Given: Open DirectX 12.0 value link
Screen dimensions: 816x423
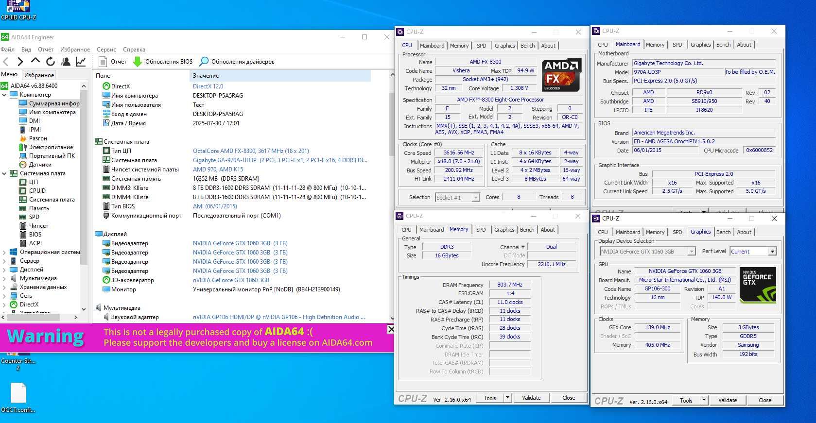Looking at the screenshot, I should coord(208,86).
